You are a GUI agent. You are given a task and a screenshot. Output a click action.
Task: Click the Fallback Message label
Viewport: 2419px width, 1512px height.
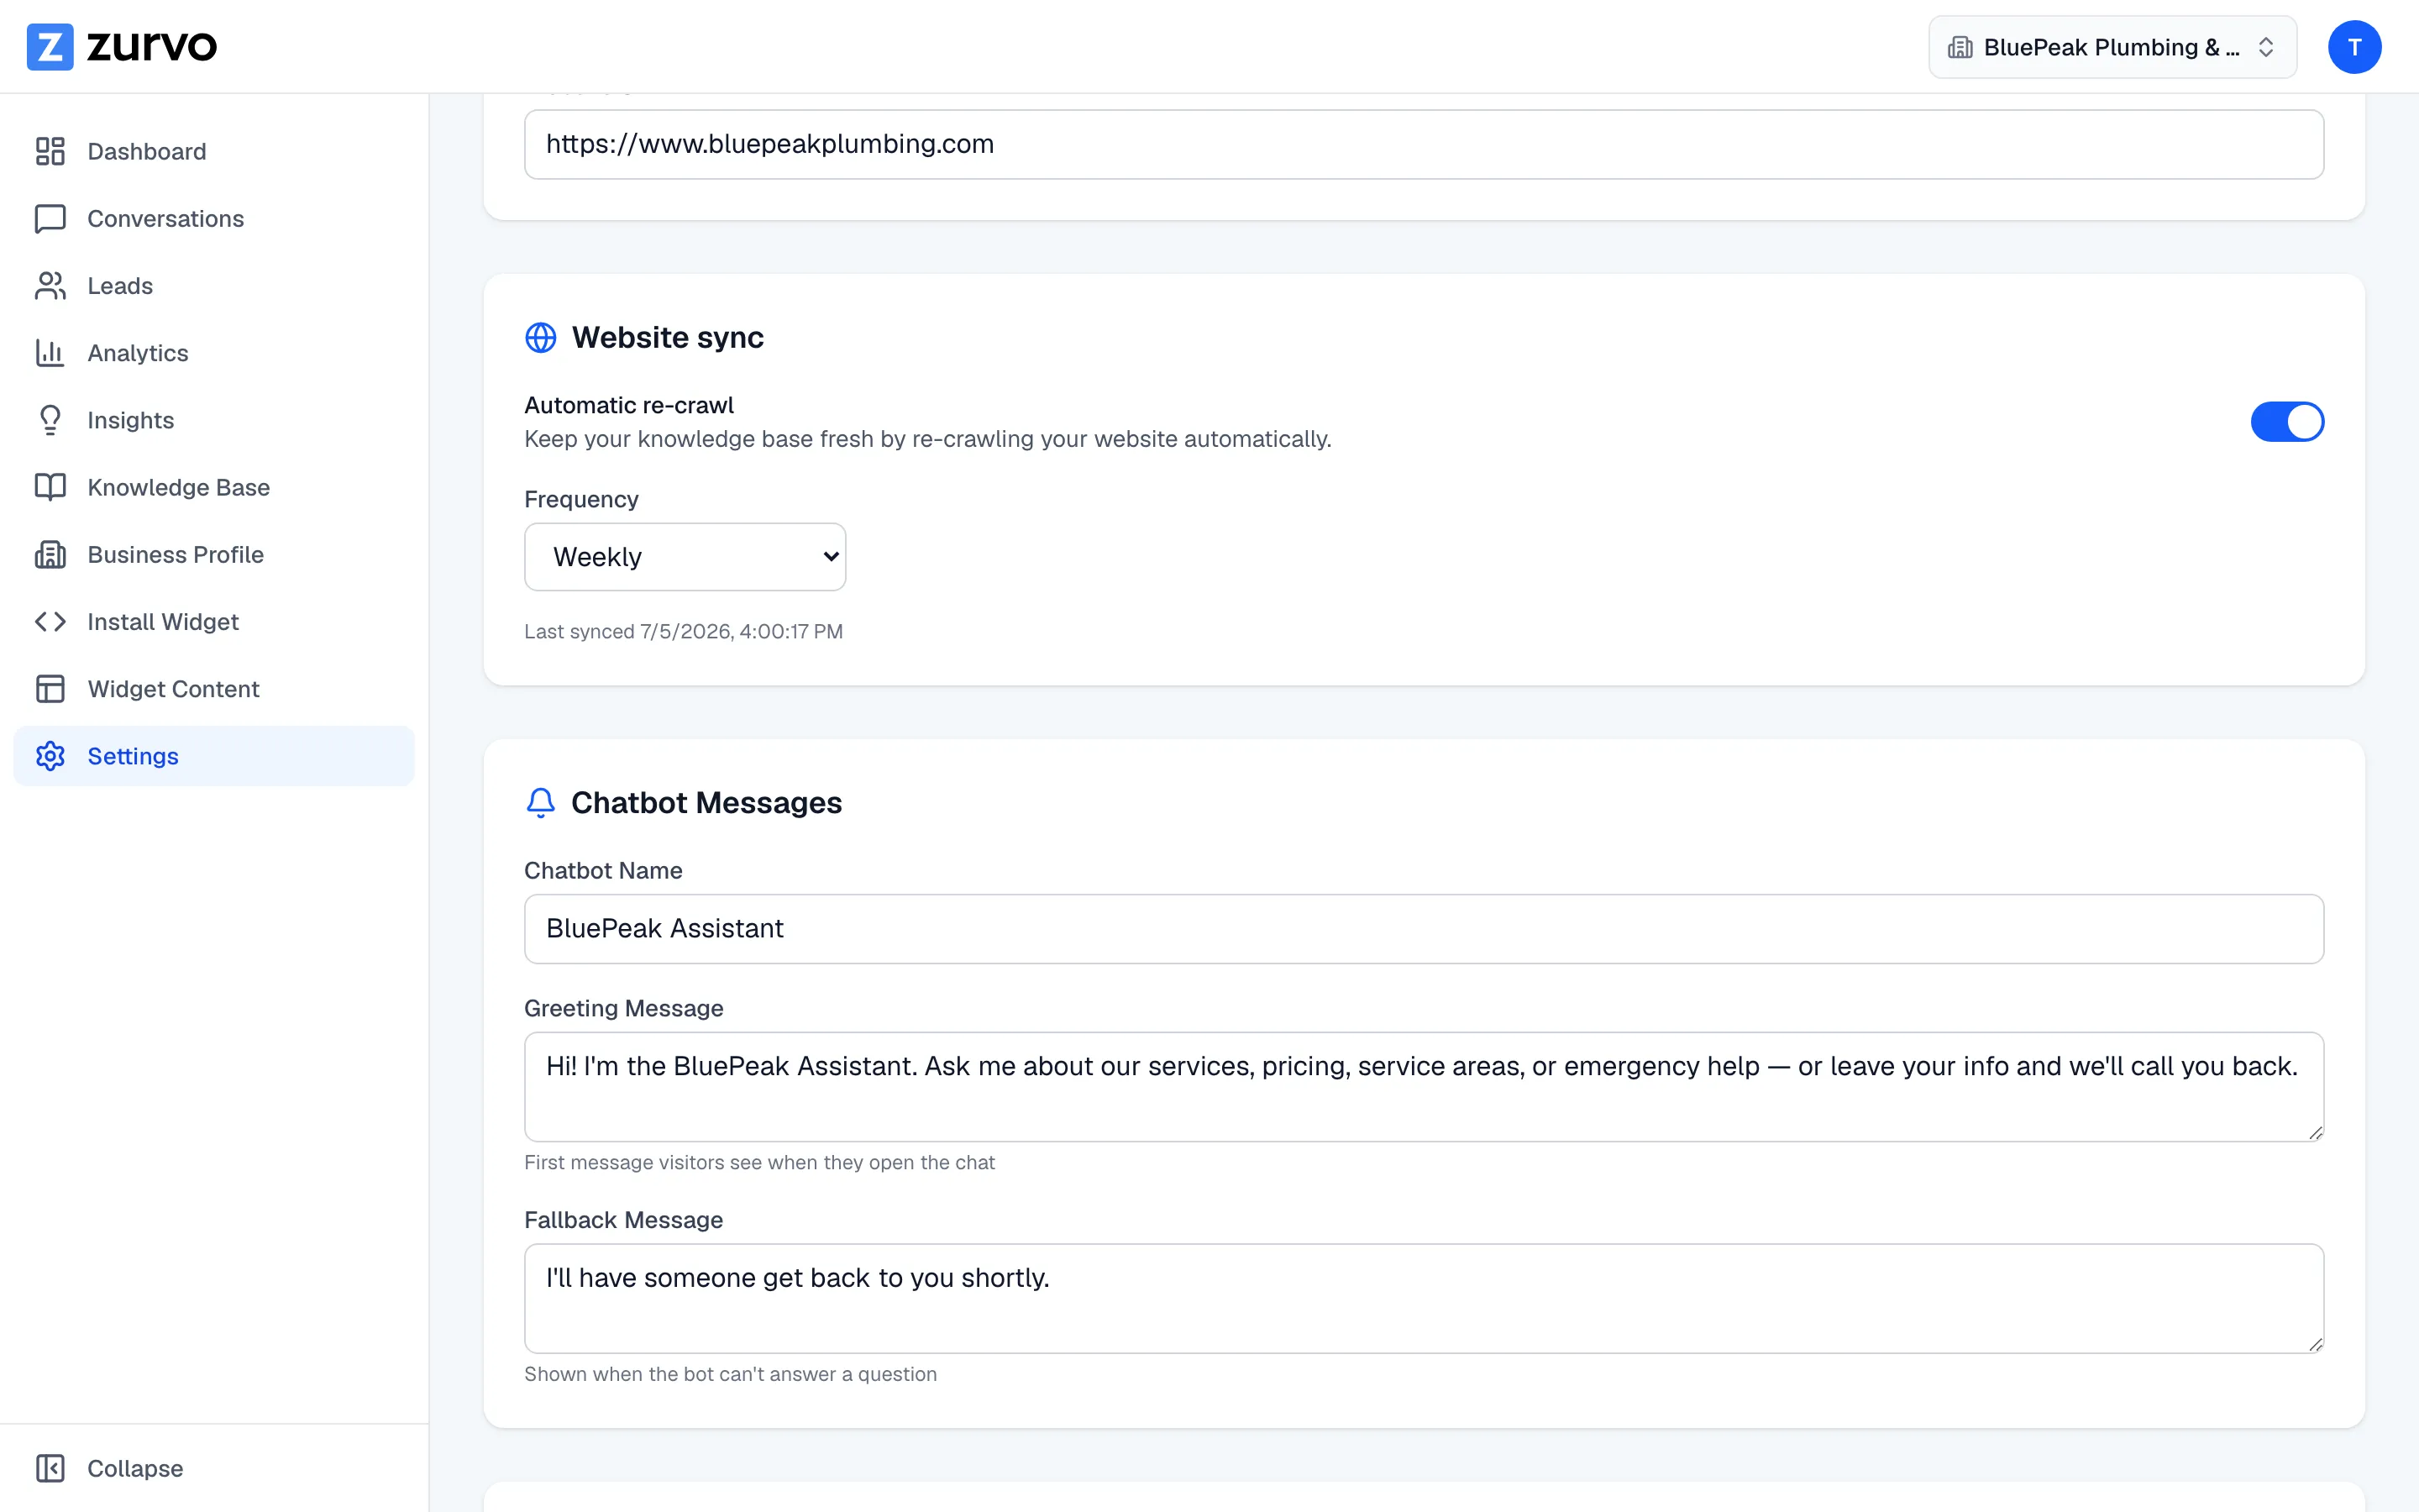(x=624, y=1220)
